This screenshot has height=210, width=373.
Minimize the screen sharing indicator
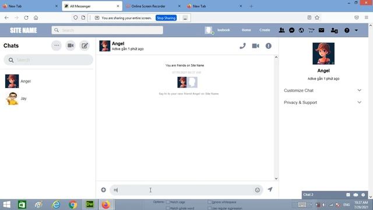tap(185, 18)
